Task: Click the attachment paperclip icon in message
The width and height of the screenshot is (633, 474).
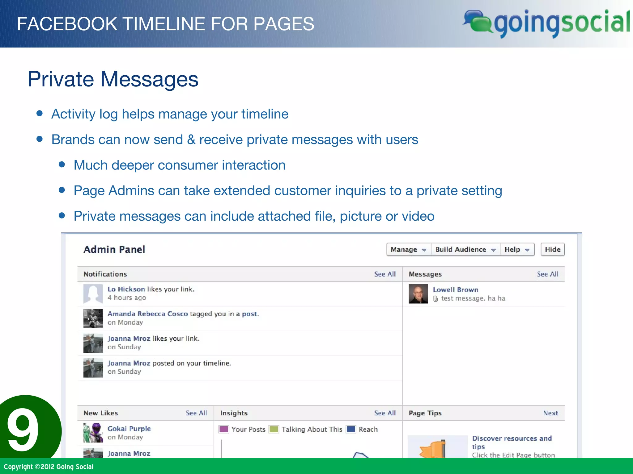Action: (x=435, y=299)
